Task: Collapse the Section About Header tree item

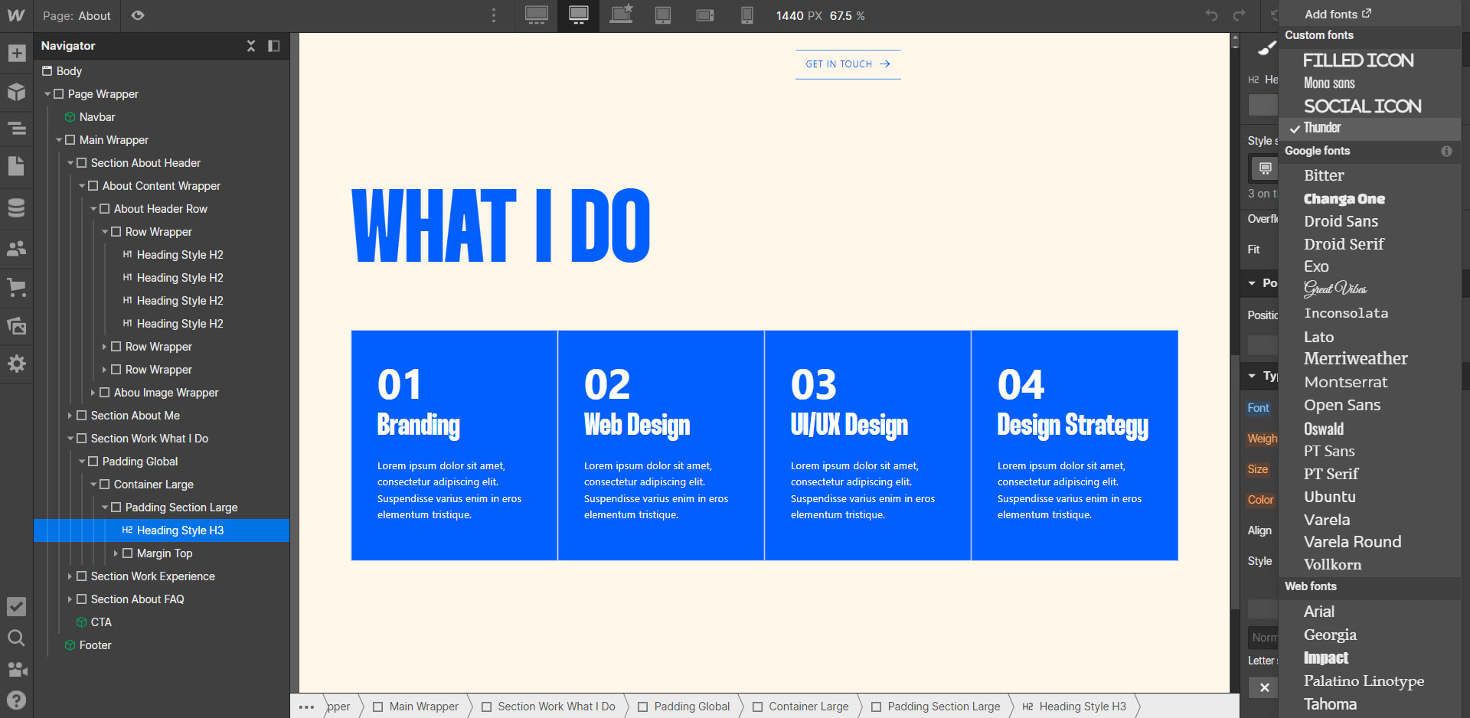Action: [x=71, y=162]
